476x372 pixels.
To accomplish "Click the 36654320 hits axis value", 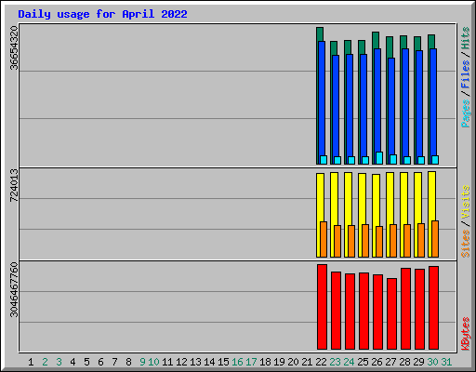I will point(14,47).
